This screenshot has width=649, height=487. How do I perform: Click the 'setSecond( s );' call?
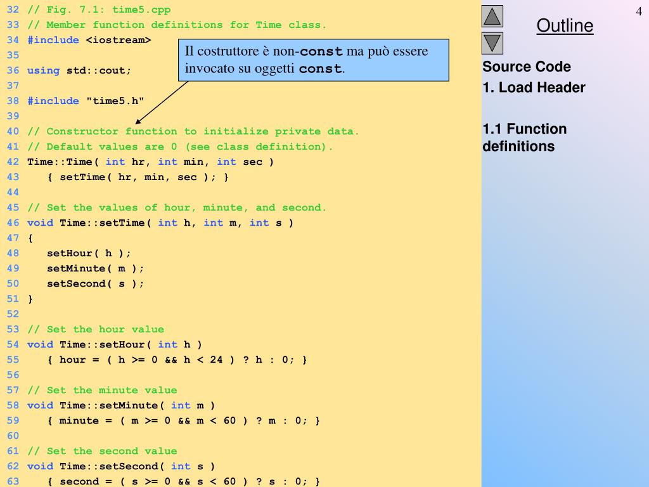coord(95,283)
